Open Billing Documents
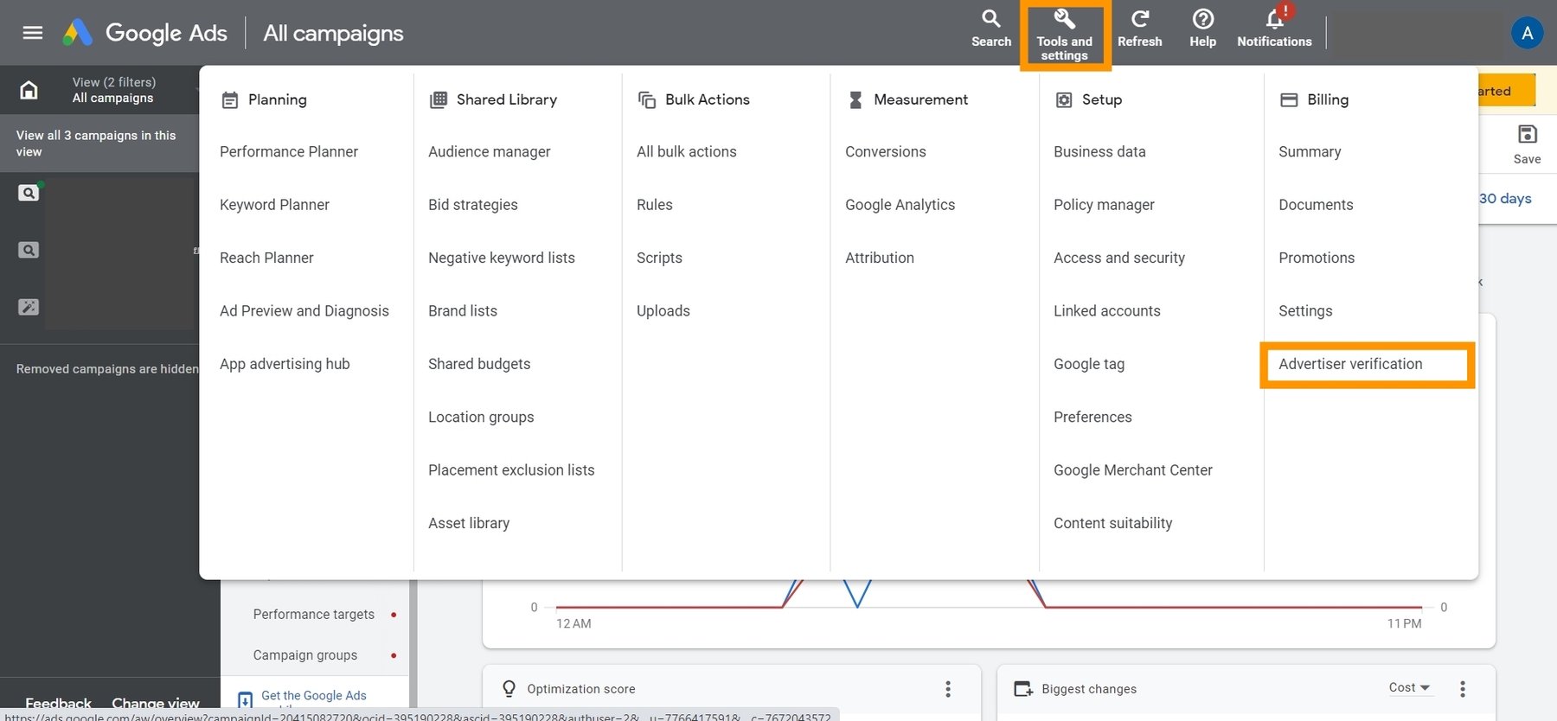This screenshot has width=1557, height=721. [x=1316, y=205]
